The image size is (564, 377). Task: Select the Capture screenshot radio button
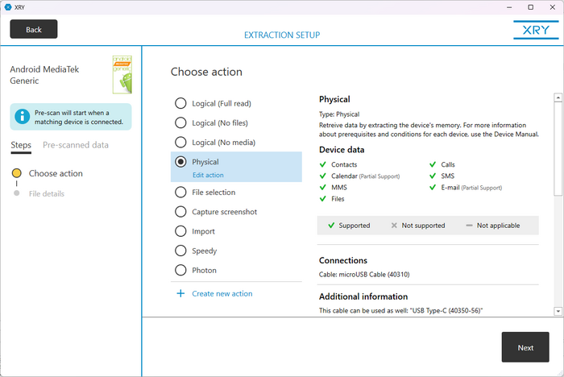(181, 212)
